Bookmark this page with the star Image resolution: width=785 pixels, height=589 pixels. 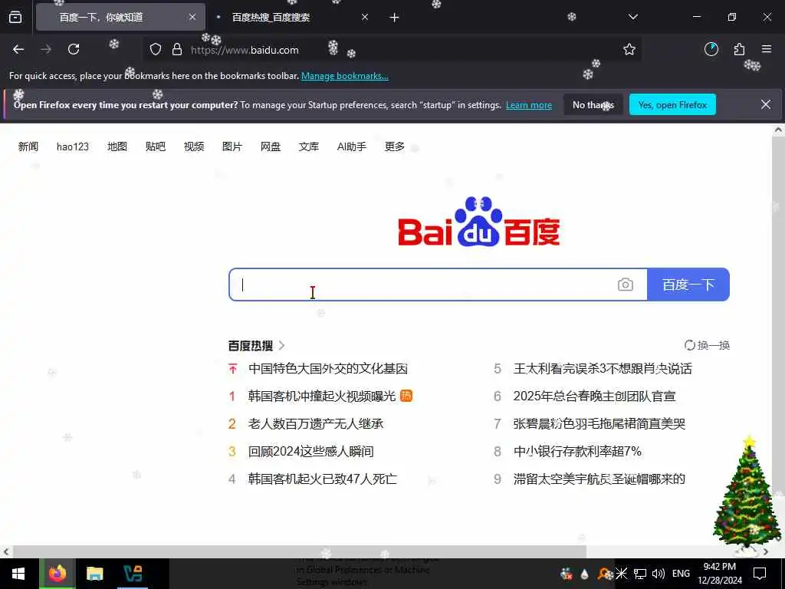click(x=629, y=49)
